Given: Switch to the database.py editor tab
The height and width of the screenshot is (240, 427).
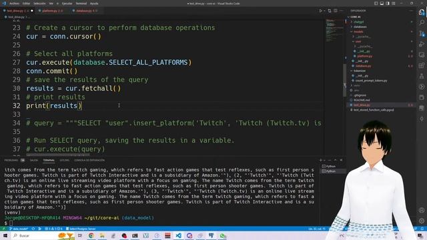Looking at the screenshot, I should click(x=86, y=11).
